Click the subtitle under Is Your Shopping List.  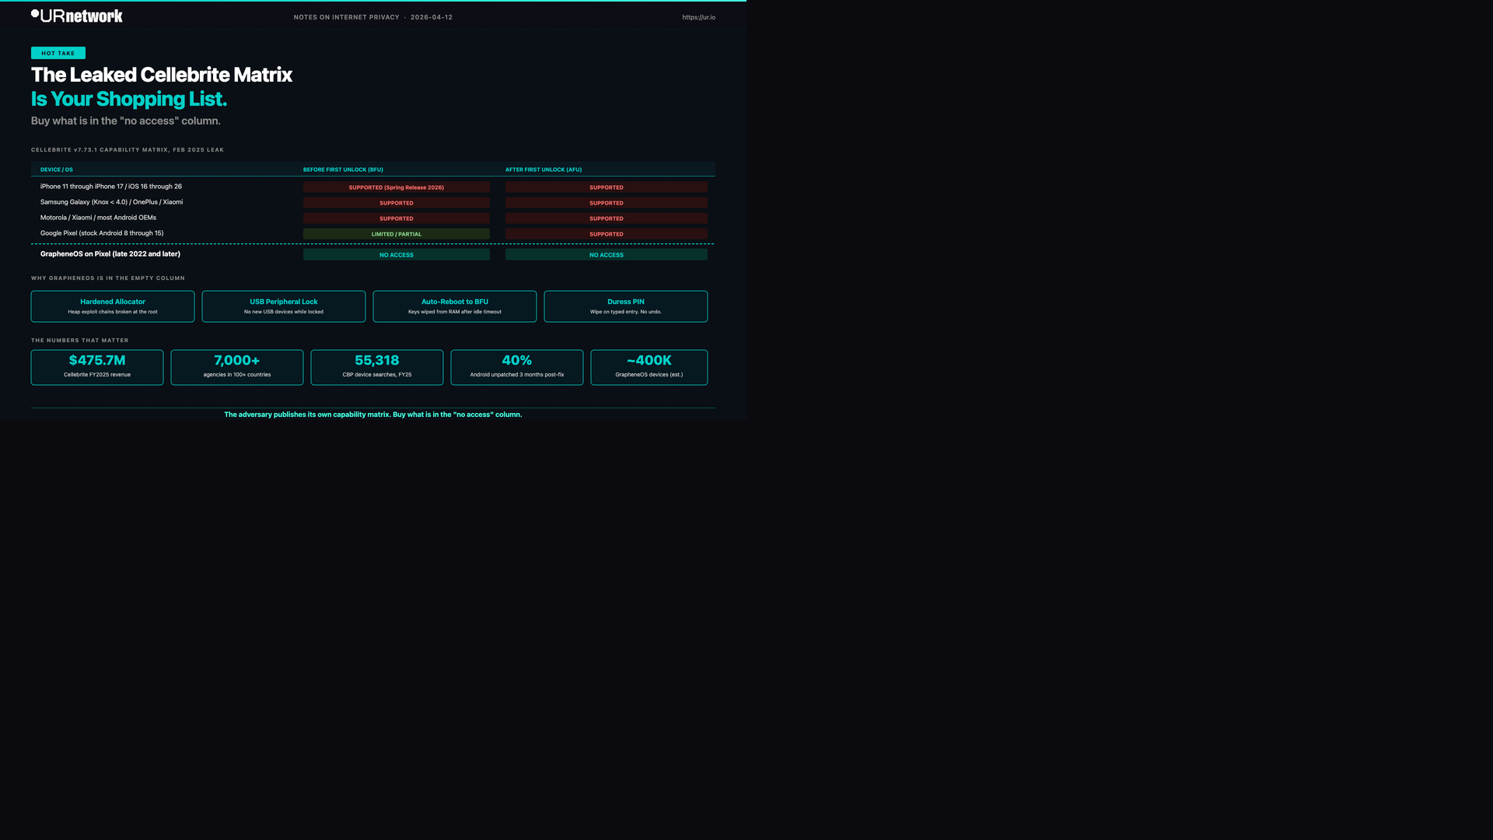(126, 121)
